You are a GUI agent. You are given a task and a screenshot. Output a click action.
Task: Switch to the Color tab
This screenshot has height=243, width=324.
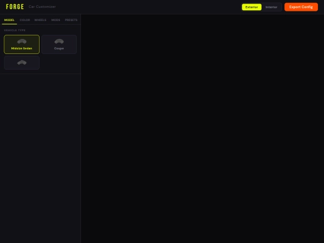click(x=25, y=20)
